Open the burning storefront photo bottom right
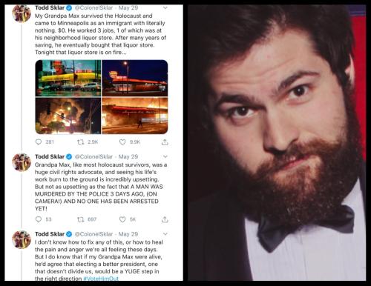 coord(135,116)
